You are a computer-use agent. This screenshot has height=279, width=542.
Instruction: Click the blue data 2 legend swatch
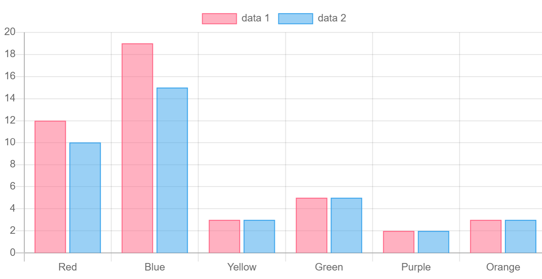pos(295,19)
